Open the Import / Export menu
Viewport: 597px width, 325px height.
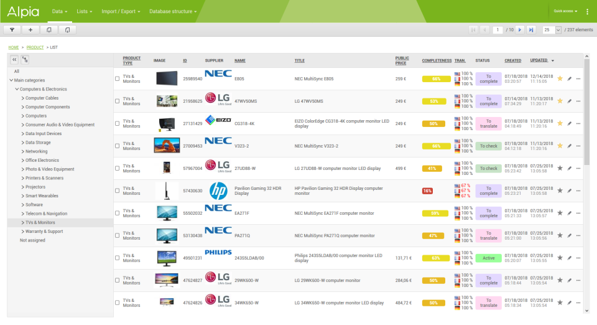(x=121, y=11)
